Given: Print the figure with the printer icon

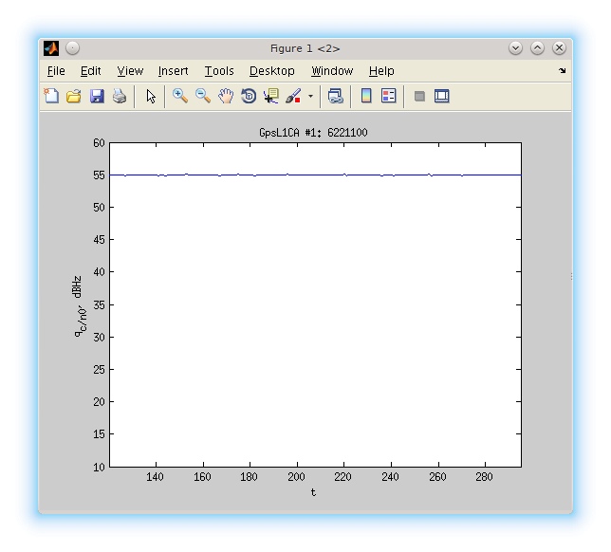Looking at the screenshot, I should tap(120, 96).
